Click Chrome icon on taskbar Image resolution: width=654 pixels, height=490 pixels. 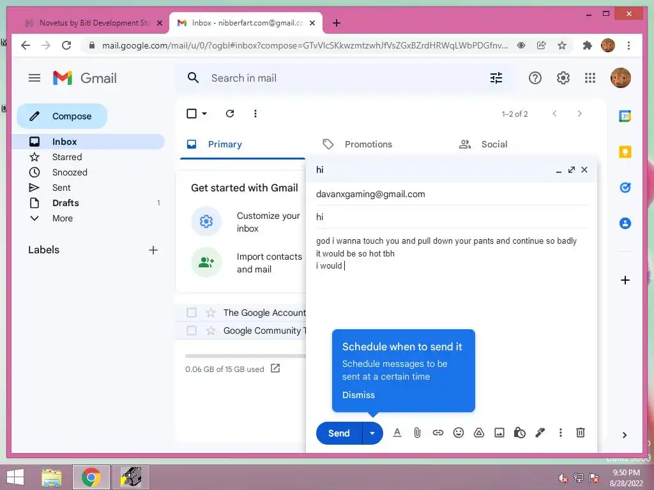coord(91,477)
